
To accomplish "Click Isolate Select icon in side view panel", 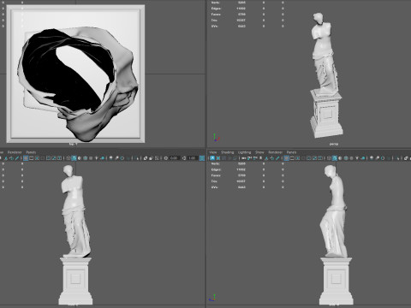I will pos(398,158).
